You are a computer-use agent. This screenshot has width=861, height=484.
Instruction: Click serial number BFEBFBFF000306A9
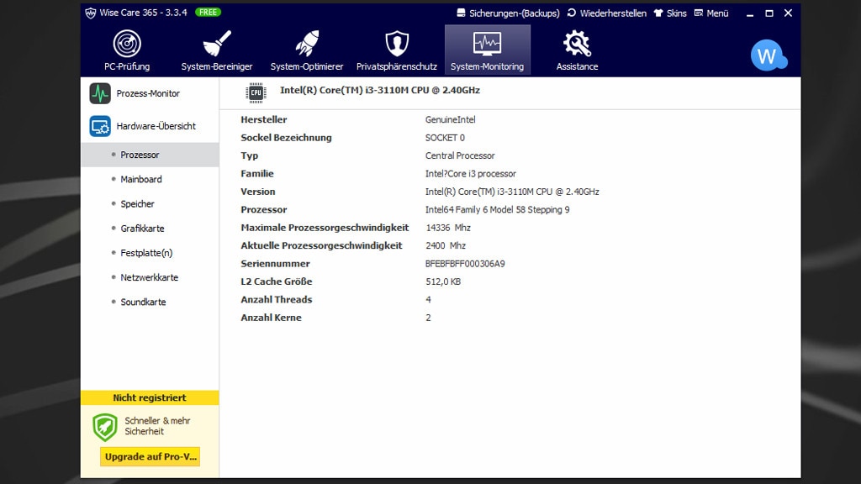465,264
